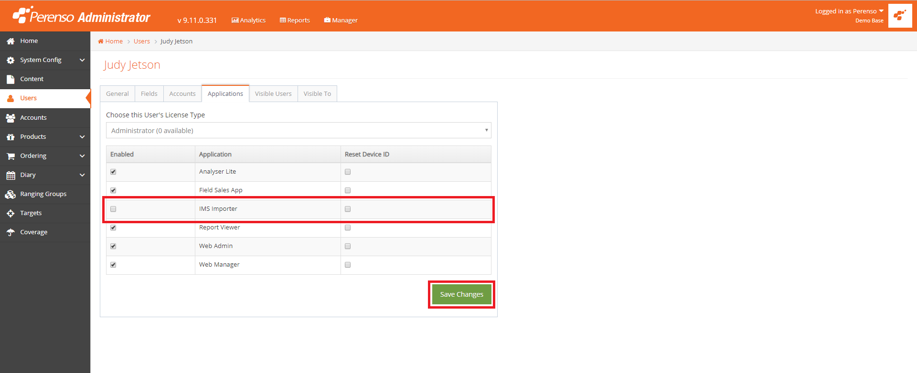This screenshot has width=917, height=373.
Task: Open Analytics in top navigation
Action: [248, 20]
